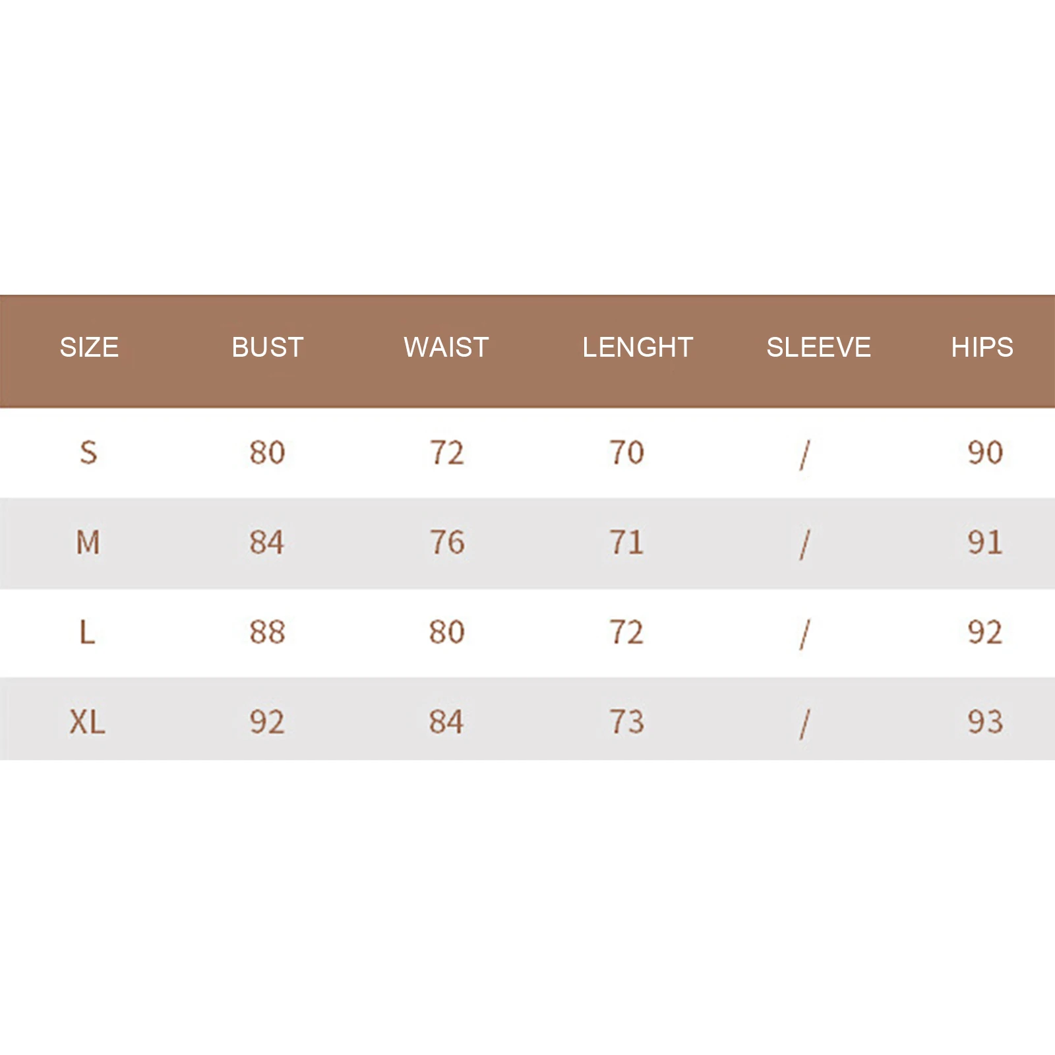Select length value 71 in M row
The image size is (1055, 1055).
pos(626,543)
